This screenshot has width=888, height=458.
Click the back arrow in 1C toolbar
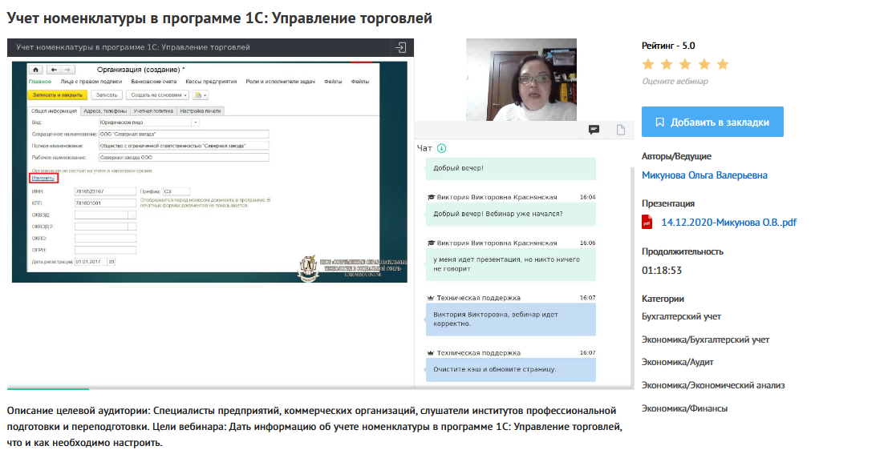pos(54,70)
